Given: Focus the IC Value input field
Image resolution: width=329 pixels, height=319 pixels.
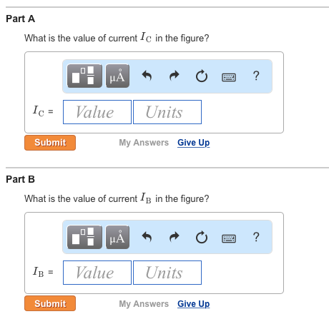Looking at the screenshot, I should 97,112.
